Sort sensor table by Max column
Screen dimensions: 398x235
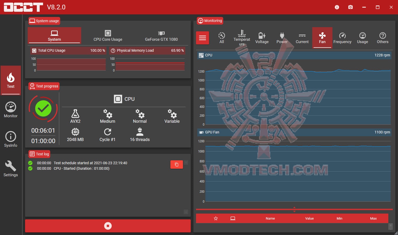[x=373, y=218]
